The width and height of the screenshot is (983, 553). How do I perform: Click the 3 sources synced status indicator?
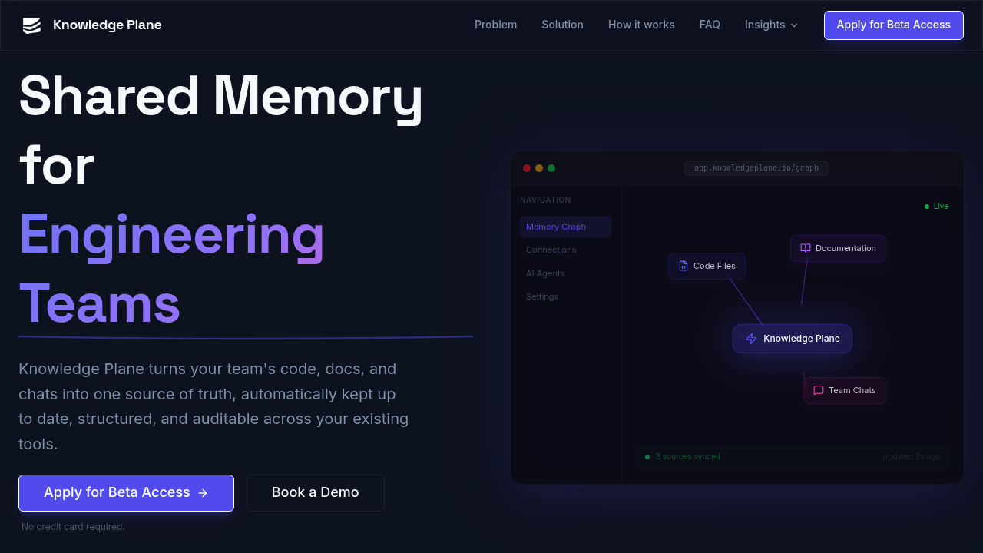pyautogui.click(x=682, y=456)
